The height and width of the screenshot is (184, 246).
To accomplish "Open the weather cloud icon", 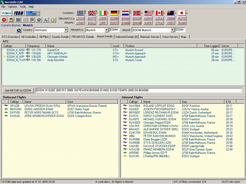I will 39,20.
